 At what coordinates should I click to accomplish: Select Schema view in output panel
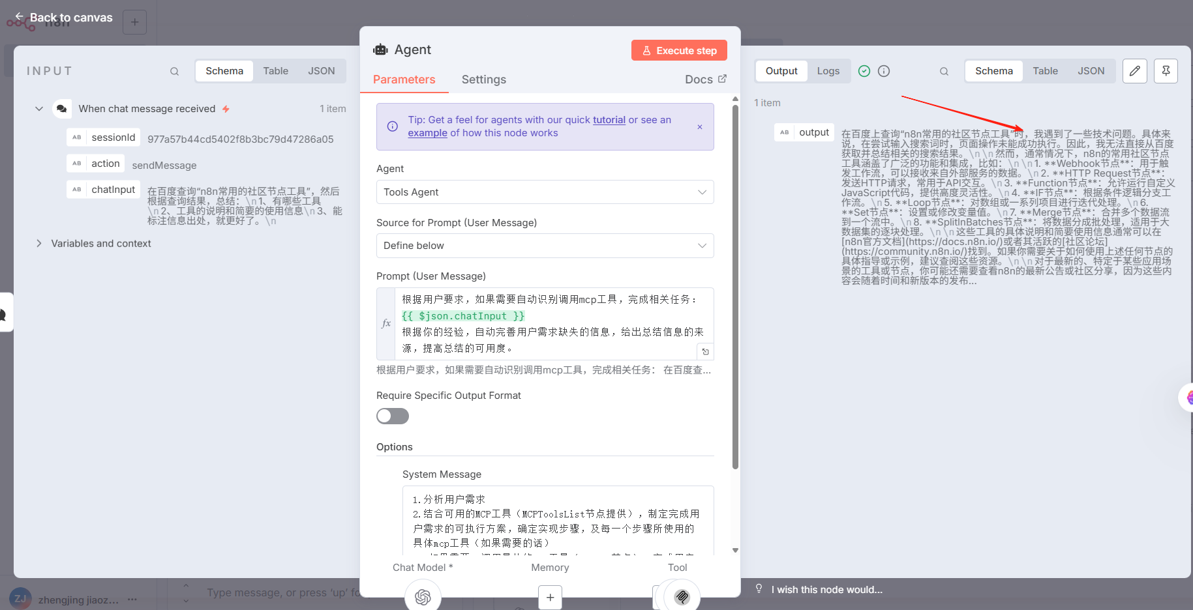tap(994, 71)
